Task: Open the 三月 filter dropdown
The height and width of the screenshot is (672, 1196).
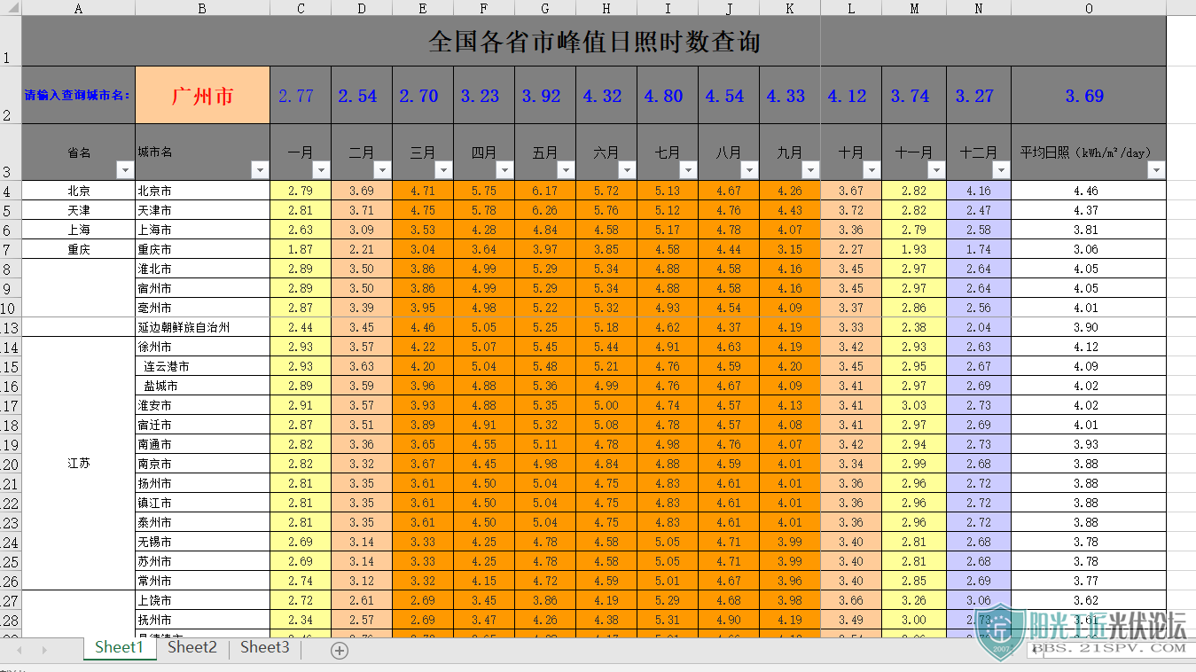Action: click(443, 170)
